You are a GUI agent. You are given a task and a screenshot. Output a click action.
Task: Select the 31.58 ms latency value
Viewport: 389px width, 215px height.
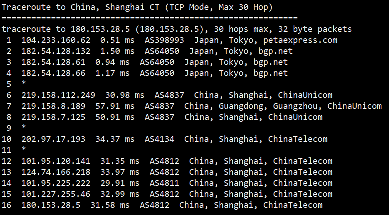(110, 205)
